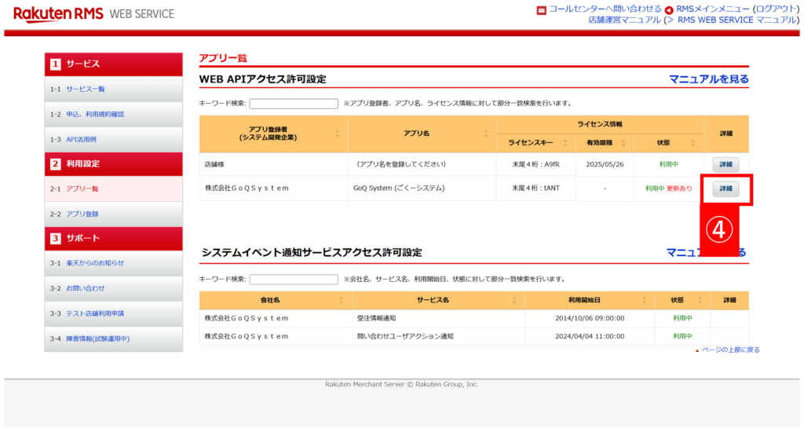Go to RMSメインメニュー link
The image size is (804, 443).
coord(714,9)
